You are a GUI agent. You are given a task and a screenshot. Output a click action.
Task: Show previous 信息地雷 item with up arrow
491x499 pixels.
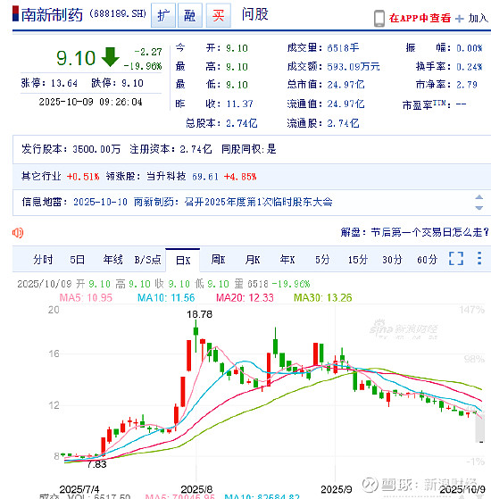pos(479,197)
